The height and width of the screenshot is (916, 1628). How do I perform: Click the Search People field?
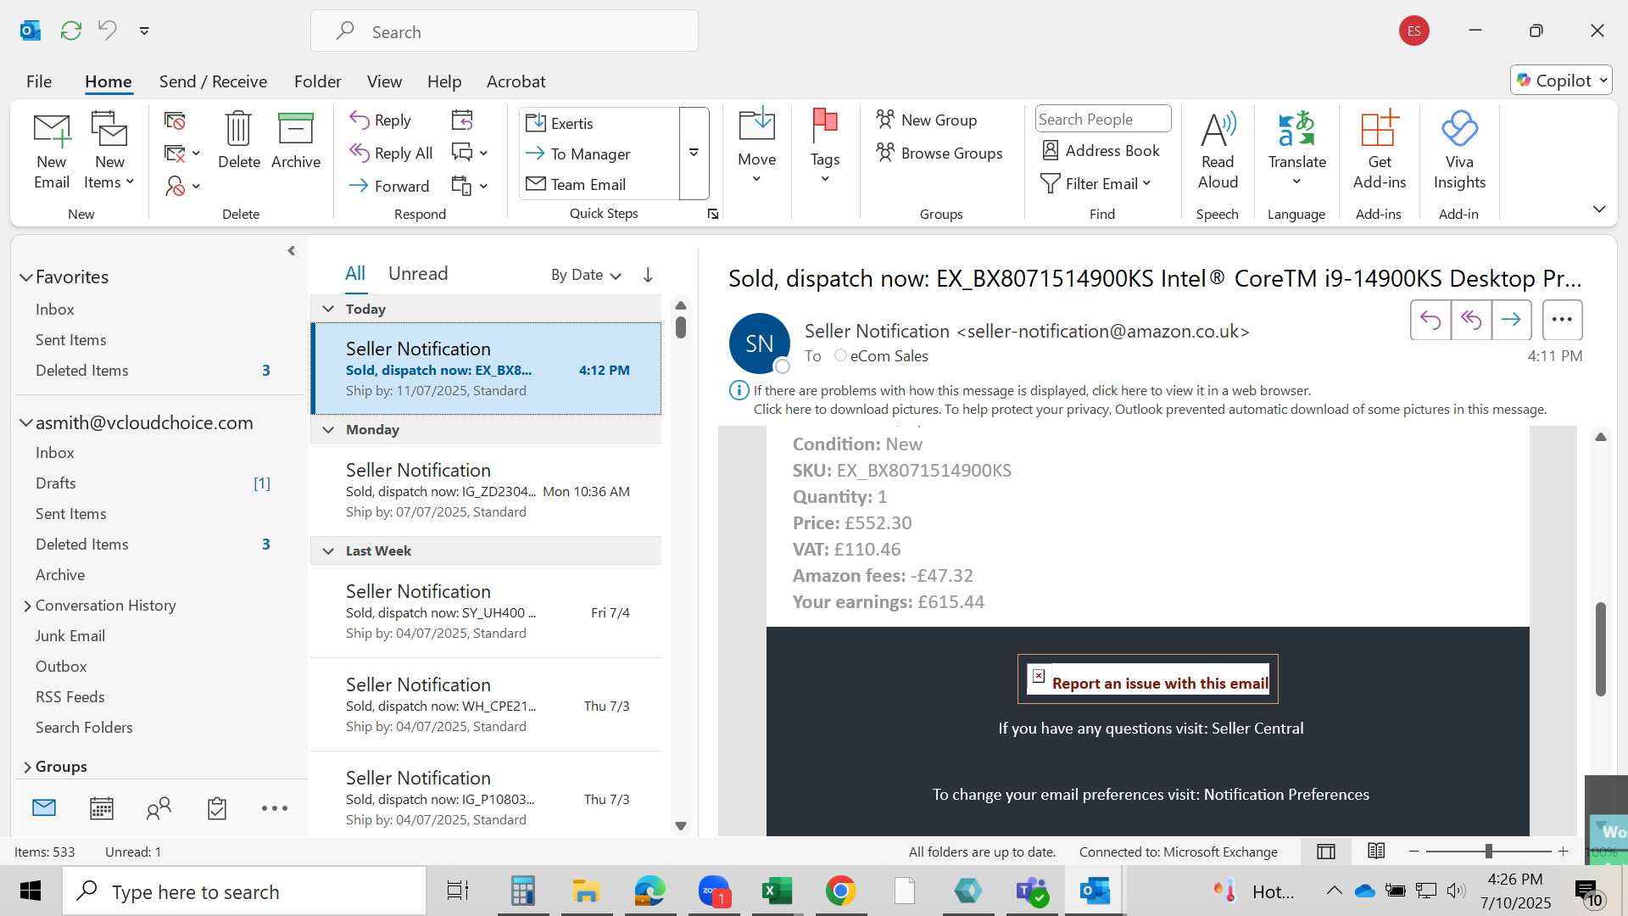(x=1102, y=119)
